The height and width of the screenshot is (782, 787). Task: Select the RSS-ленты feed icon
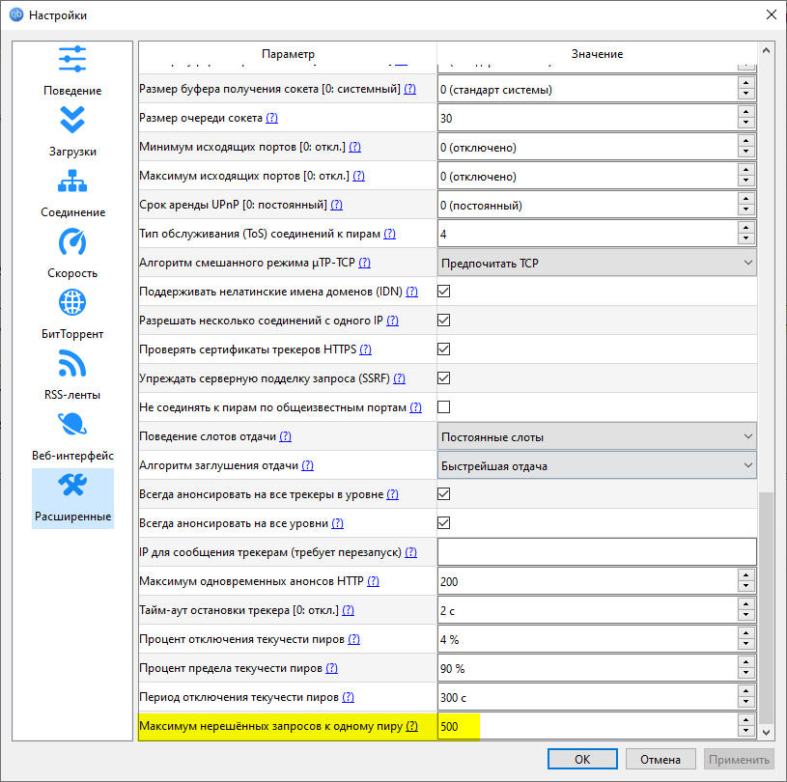click(72, 363)
